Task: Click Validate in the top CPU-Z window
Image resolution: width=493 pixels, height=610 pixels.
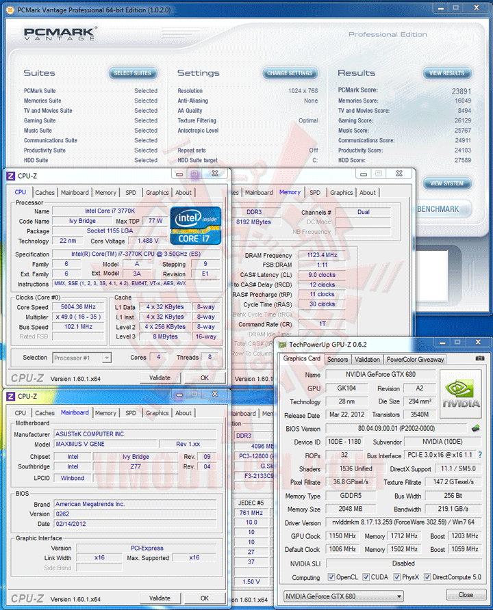Action: pos(160,377)
